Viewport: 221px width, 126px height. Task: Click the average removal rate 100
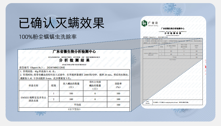[x=118, y=105]
